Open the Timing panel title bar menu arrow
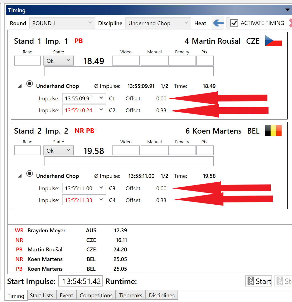292x302 pixels. [287, 10]
